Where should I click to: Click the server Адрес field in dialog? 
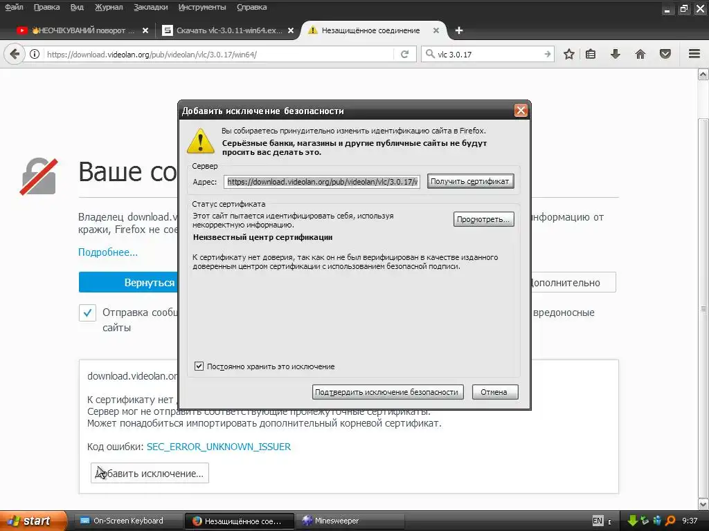321,182
